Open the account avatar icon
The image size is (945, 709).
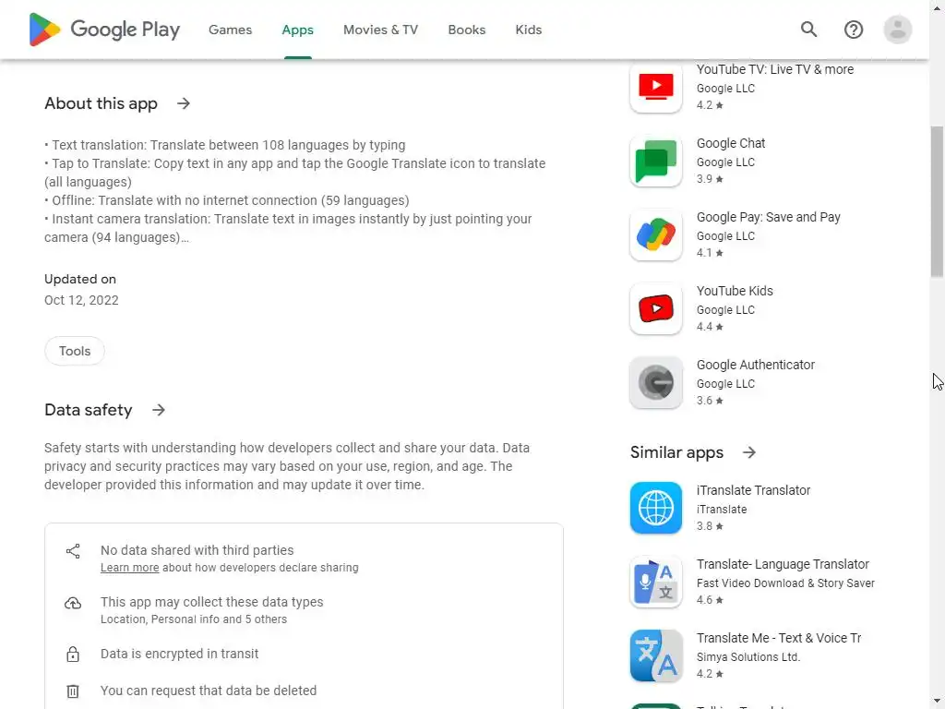click(897, 30)
